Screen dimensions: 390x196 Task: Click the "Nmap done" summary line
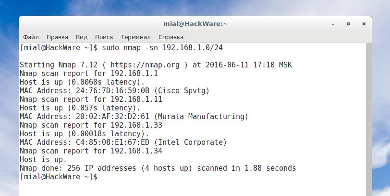(158, 168)
